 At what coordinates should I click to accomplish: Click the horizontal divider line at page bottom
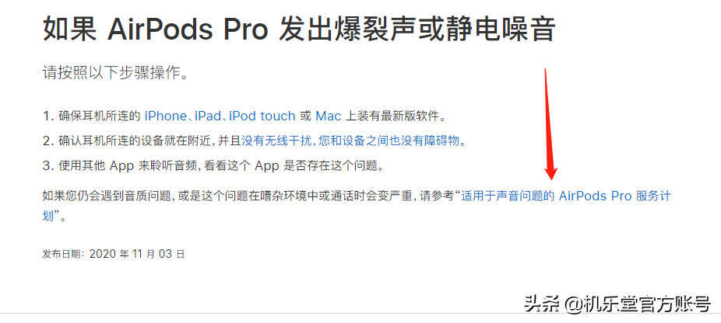click(360, 314)
